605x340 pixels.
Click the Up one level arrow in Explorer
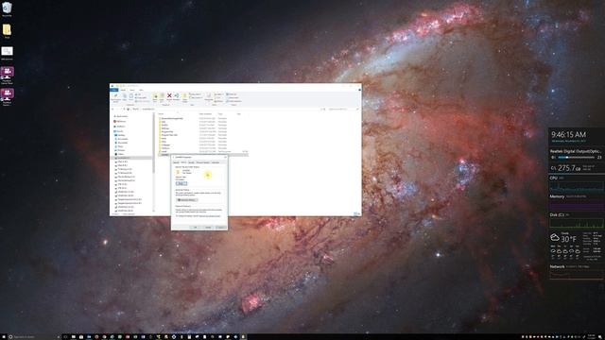point(124,110)
